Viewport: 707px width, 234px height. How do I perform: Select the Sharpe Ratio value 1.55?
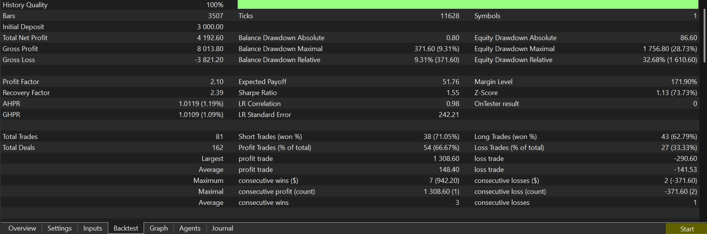point(453,93)
